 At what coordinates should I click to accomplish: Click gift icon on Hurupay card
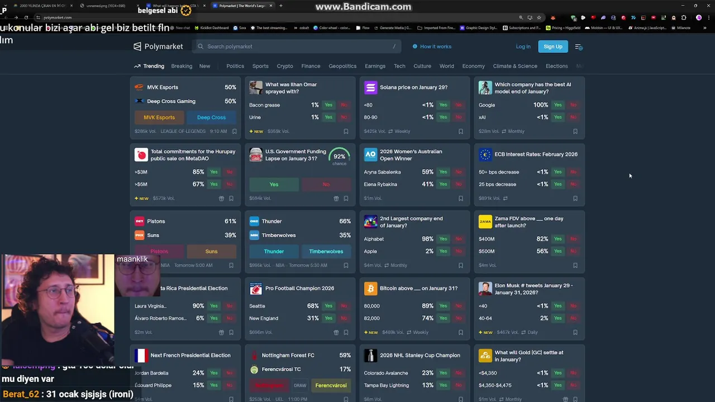pos(221,198)
